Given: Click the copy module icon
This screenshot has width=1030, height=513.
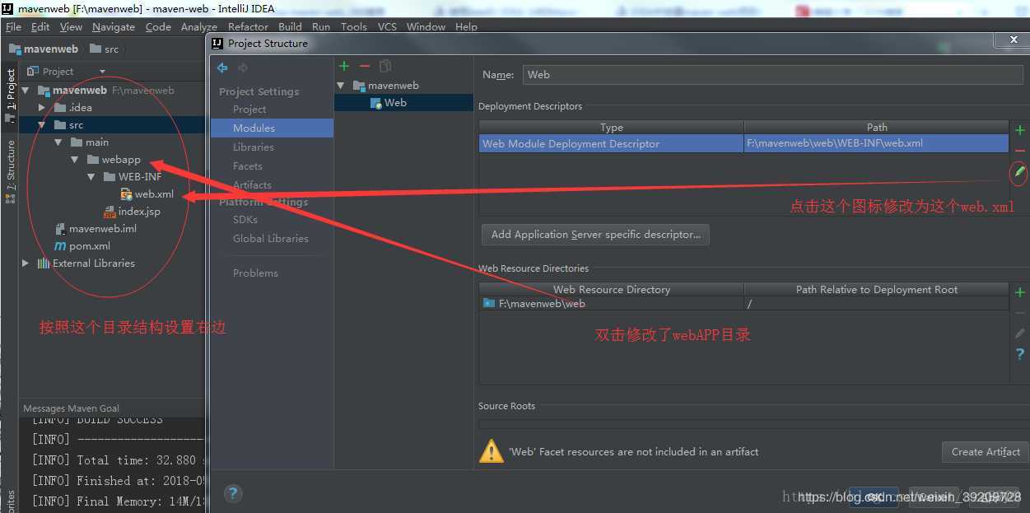Looking at the screenshot, I should tap(385, 66).
